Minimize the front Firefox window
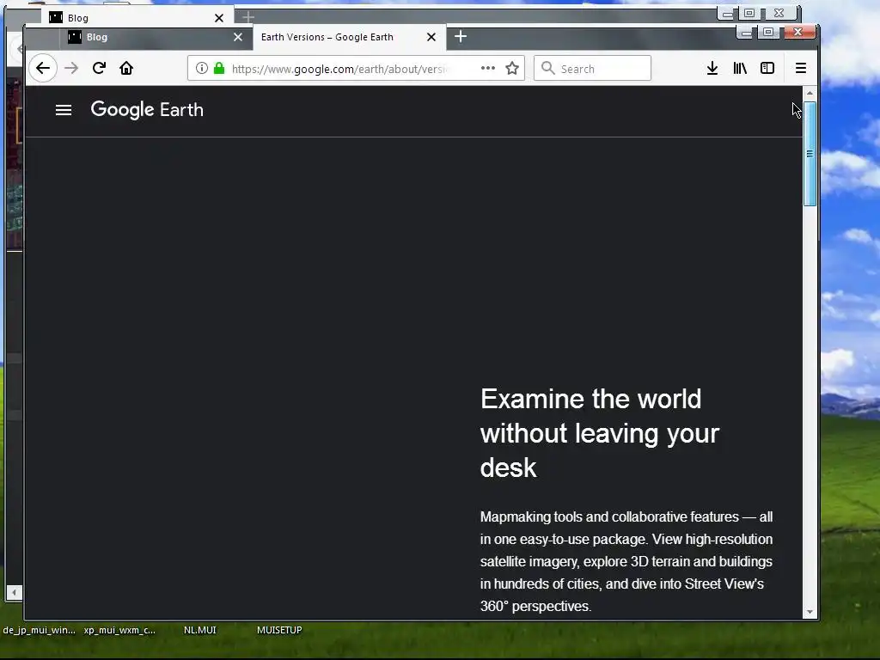The image size is (880, 660). [747, 33]
